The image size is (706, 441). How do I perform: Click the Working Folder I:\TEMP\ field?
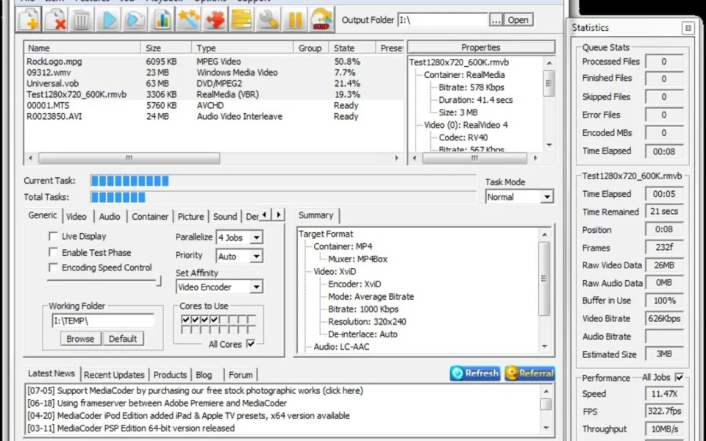click(103, 321)
